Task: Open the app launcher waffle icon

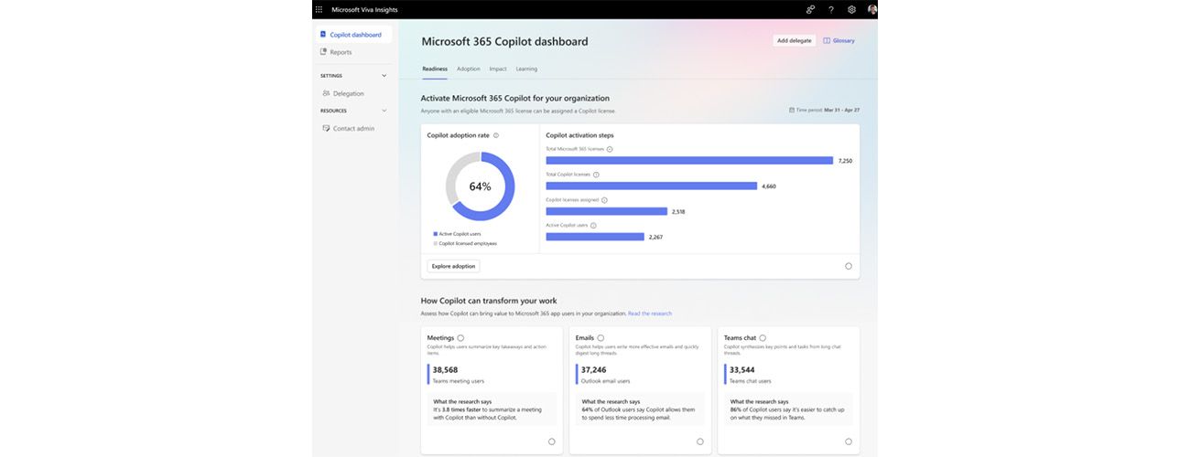Action: (319, 9)
